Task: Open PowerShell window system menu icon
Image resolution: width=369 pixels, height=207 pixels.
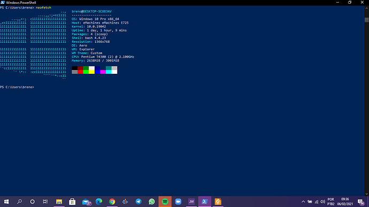Action: pos(3,3)
